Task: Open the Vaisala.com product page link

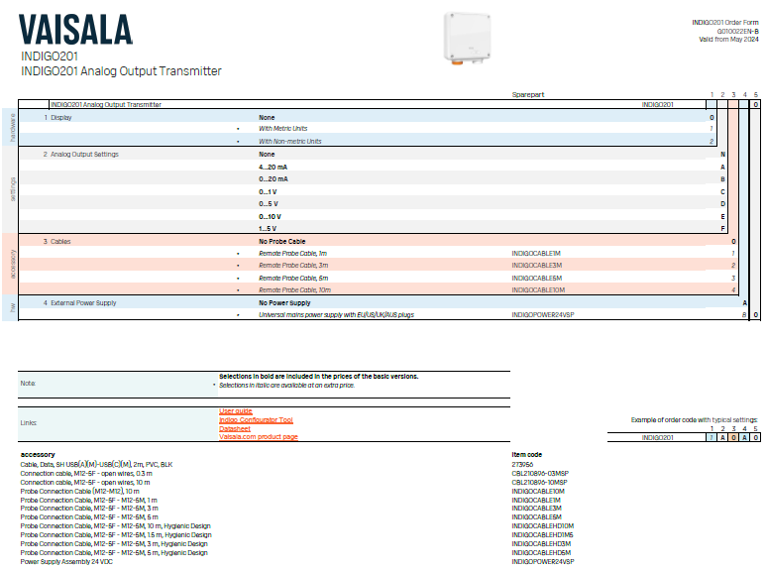Action: (x=259, y=436)
